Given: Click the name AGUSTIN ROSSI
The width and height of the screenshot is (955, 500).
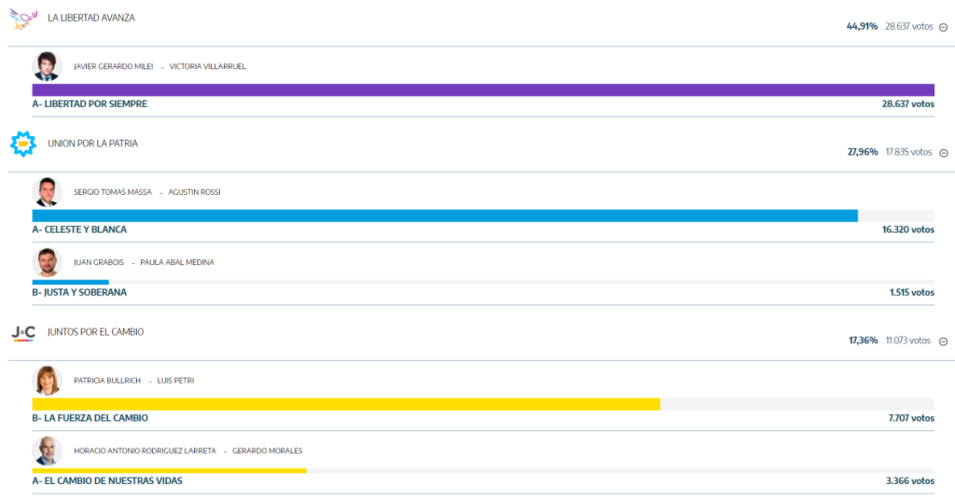Looking at the screenshot, I should (194, 192).
